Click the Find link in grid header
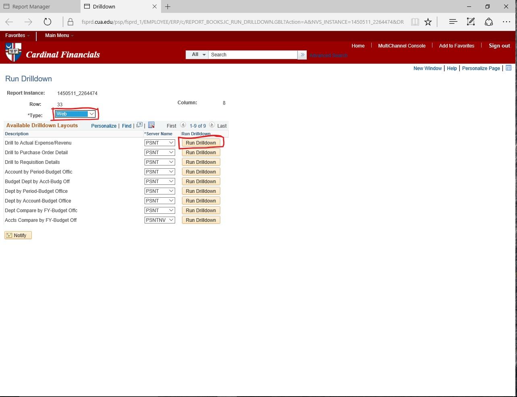517x397 pixels. click(x=126, y=126)
